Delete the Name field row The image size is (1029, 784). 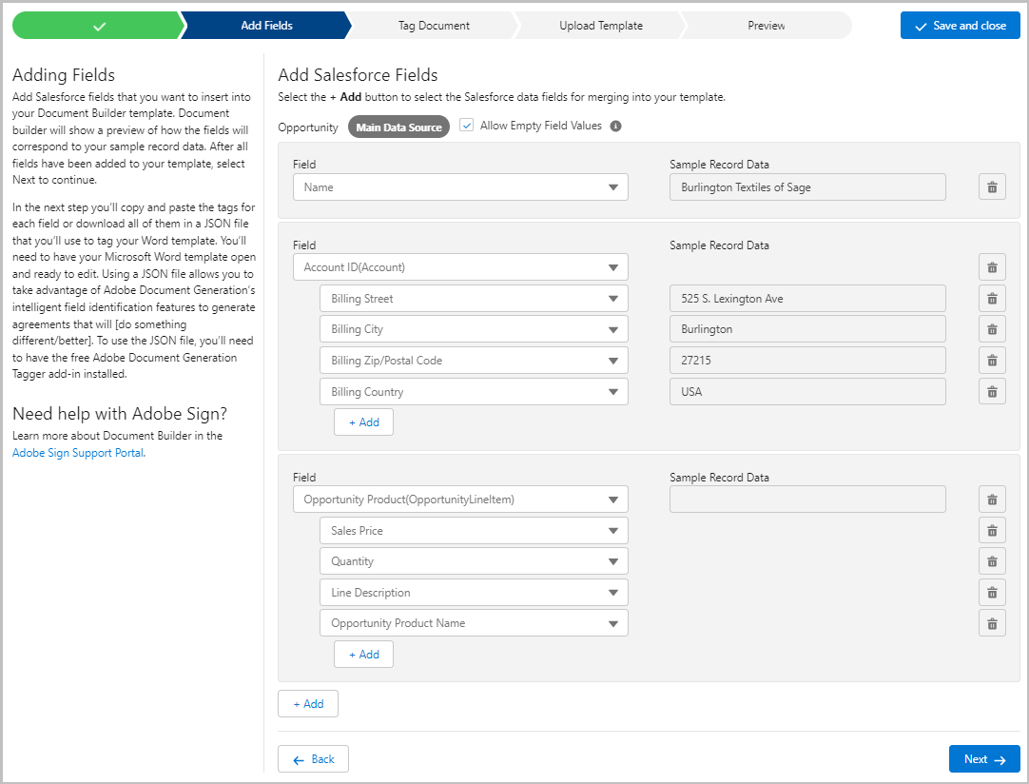992,187
